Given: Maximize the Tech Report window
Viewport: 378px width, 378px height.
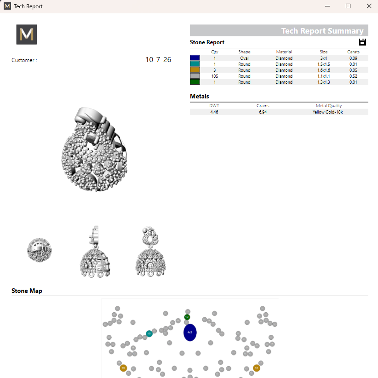Looking at the screenshot, I should click(x=348, y=6).
